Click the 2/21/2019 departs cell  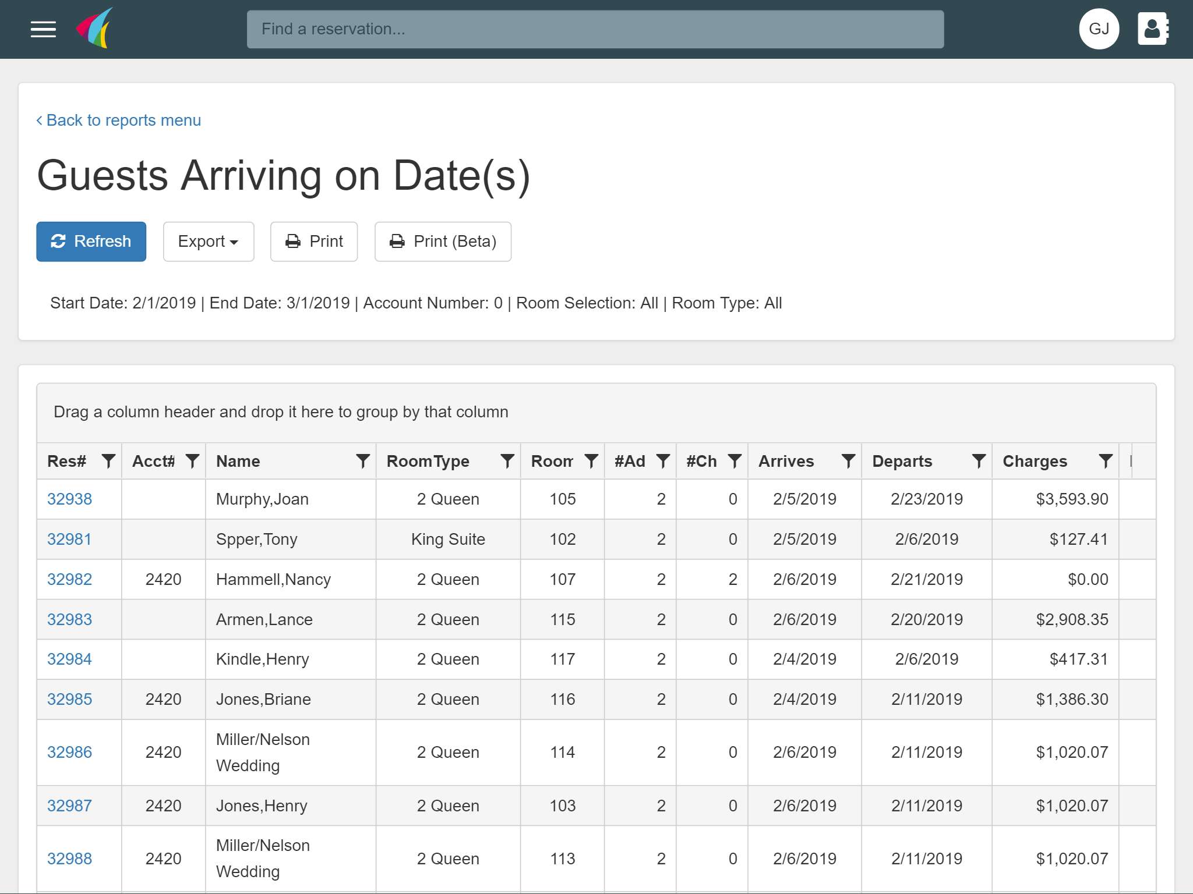[x=927, y=579]
